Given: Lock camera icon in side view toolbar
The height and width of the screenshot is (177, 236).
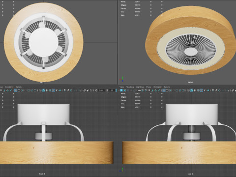Looking at the screenshot, I should 124,90.
